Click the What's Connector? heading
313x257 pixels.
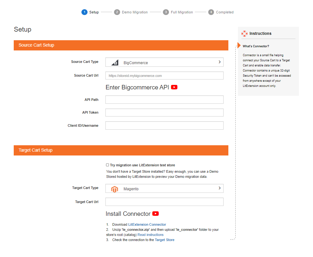[x=256, y=46]
